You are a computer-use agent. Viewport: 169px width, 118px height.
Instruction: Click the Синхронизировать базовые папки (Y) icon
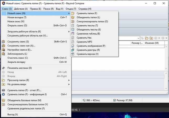click(x=3, y=104)
